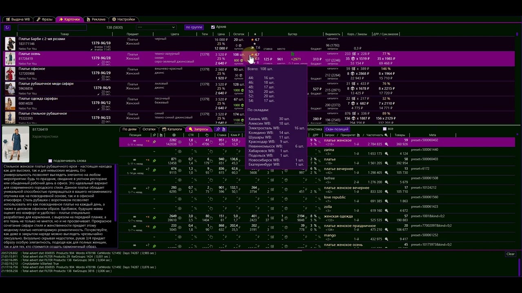
Task: Open the Остатки subtab
Action: pos(149,129)
